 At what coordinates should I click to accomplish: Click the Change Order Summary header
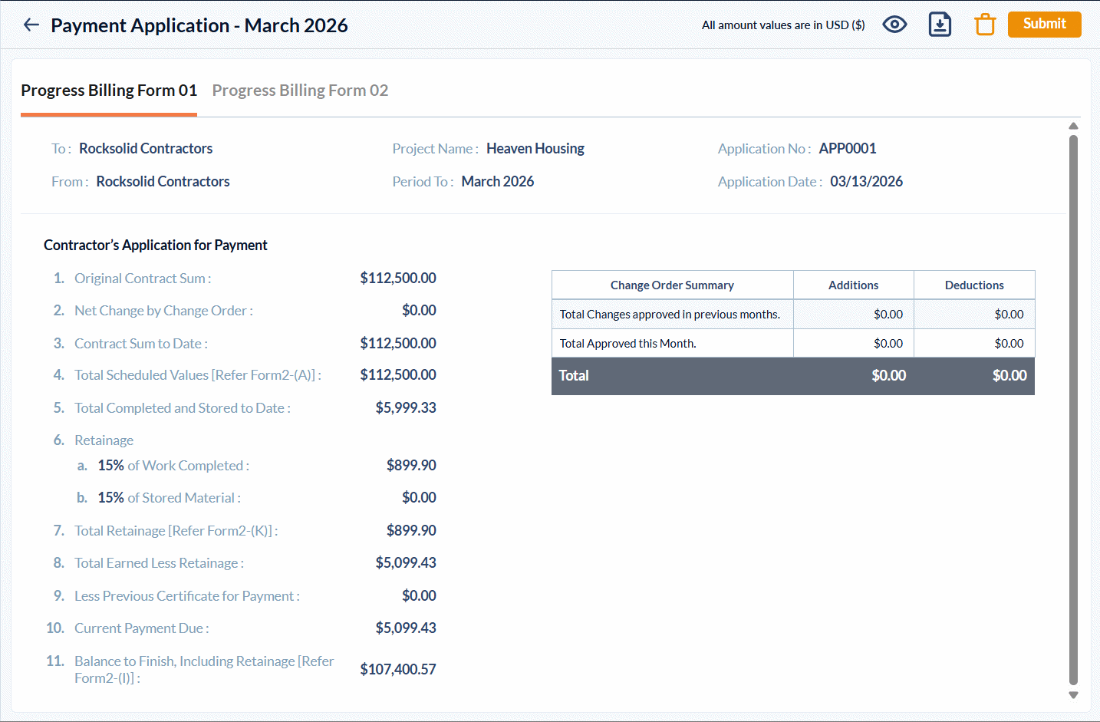coord(672,285)
